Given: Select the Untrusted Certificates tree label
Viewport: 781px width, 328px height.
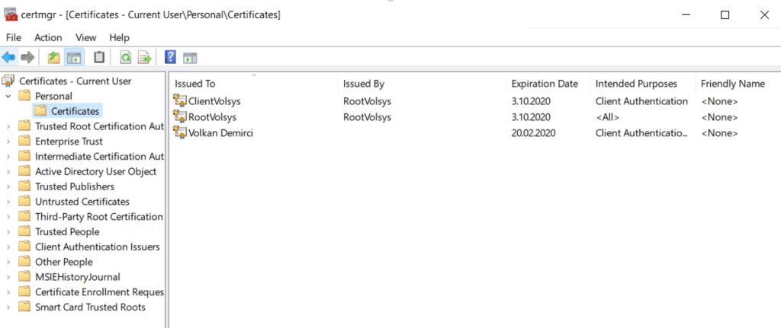Looking at the screenshot, I should (x=82, y=202).
